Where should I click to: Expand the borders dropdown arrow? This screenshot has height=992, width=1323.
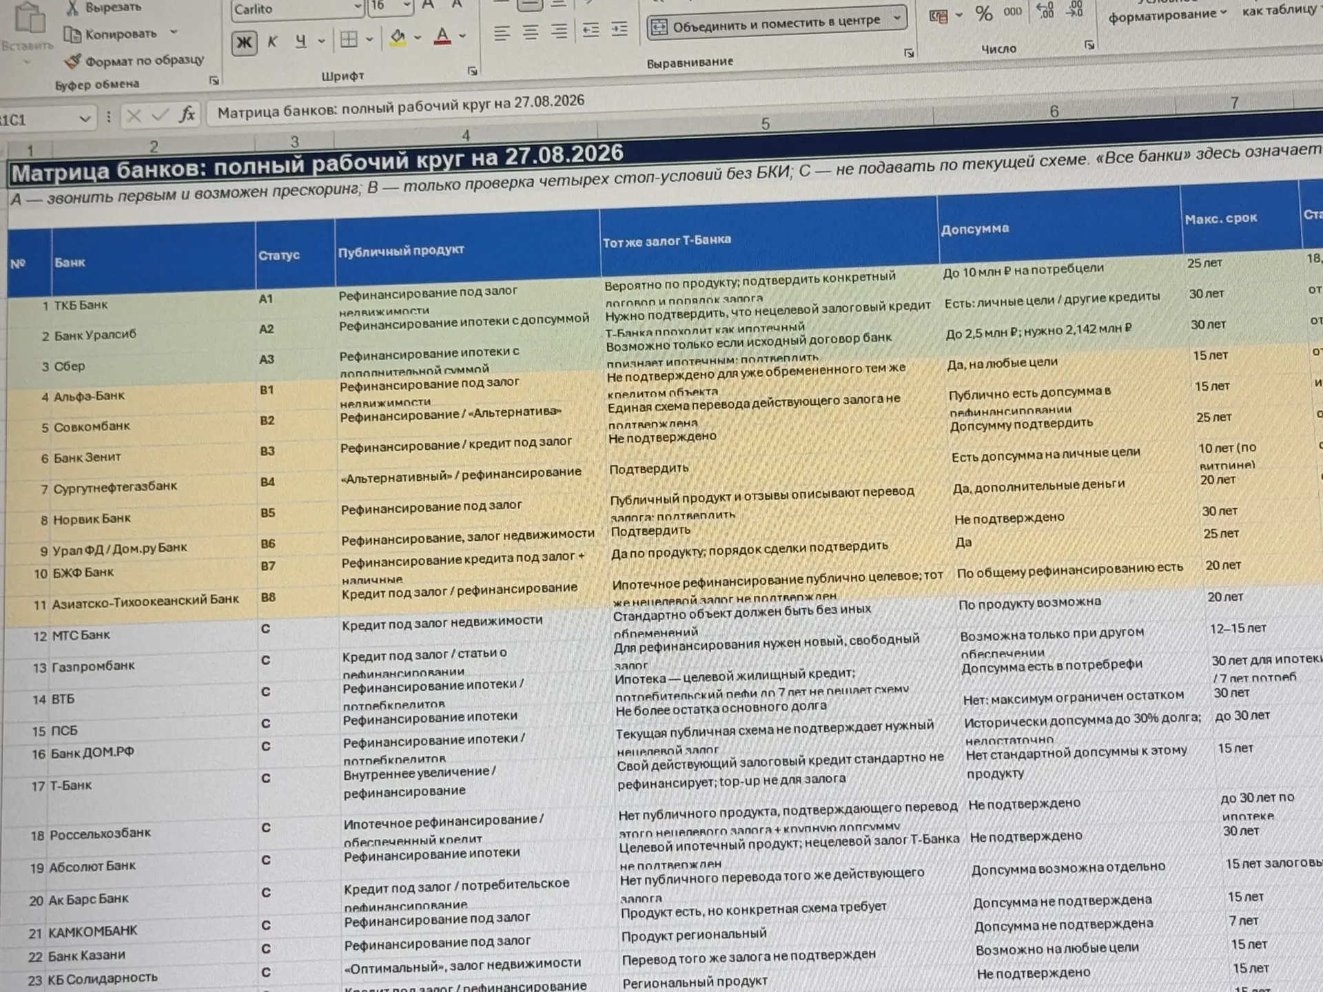pos(370,39)
